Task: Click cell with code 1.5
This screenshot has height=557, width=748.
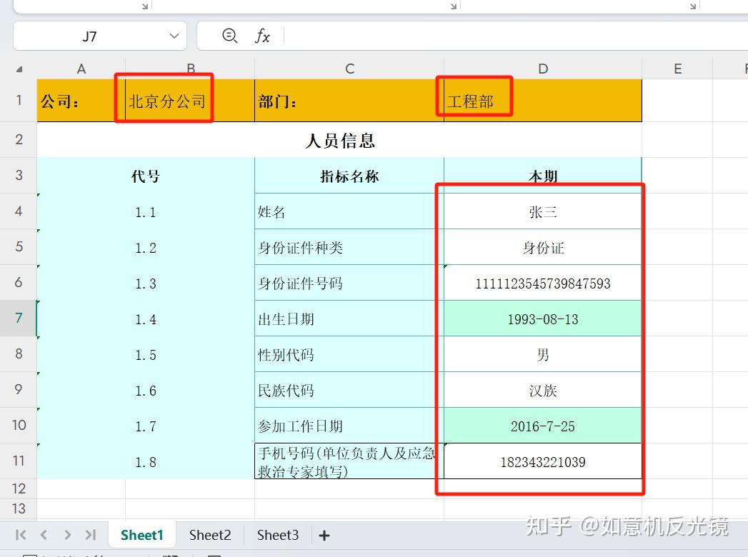Action: click(146, 355)
